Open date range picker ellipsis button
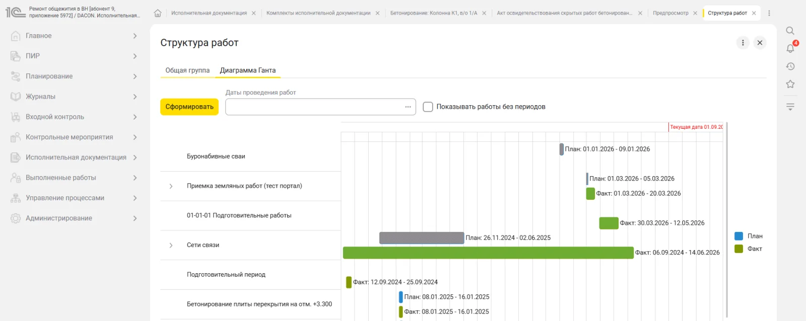Image resolution: width=806 pixels, height=321 pixels. (408, 107)
